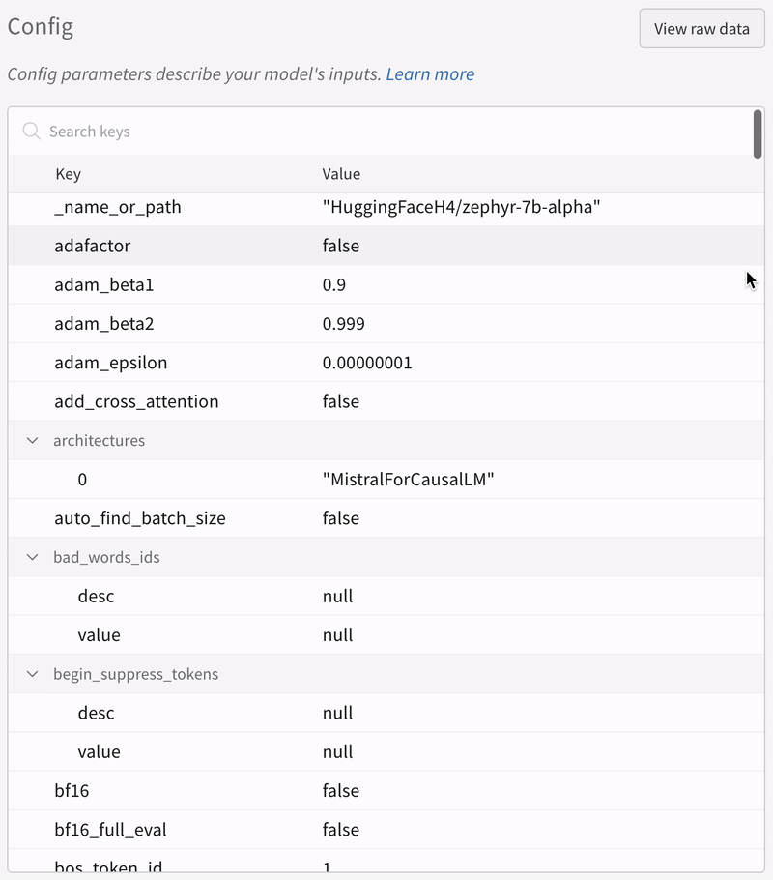Click the Key column header

68,174
